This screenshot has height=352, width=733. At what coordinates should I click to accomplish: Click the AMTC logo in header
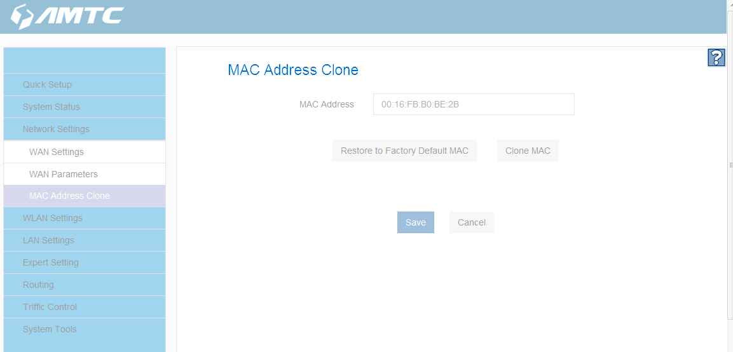[x=67, y=16]
